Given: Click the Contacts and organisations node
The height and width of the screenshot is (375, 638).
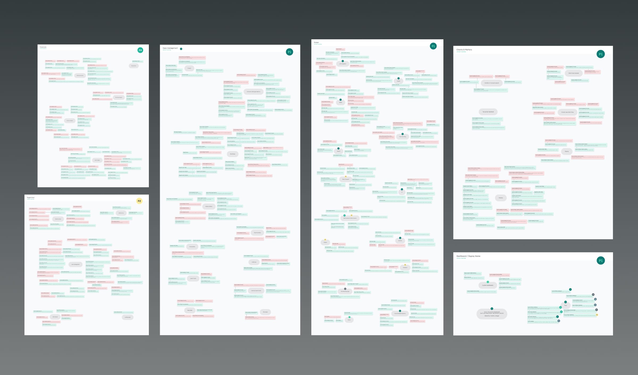Looking at the screenshot, I should (x=253, y=92).
